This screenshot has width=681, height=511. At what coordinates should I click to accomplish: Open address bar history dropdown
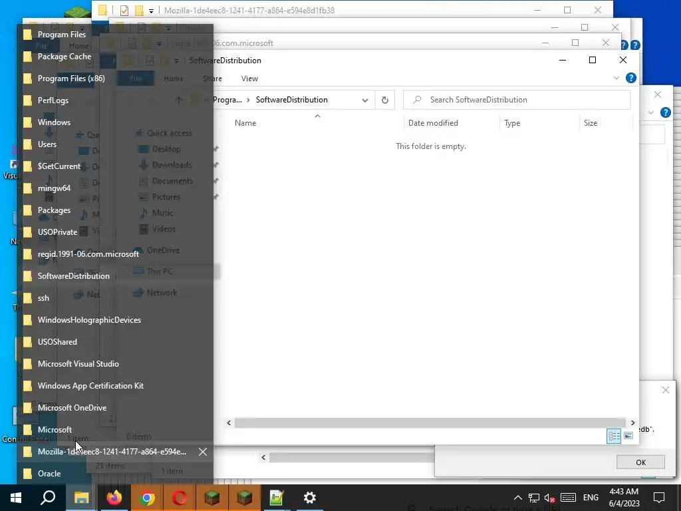[365, 100]
